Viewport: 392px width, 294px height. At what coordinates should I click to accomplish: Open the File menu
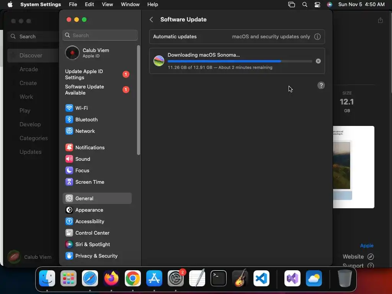coord(73,5)
